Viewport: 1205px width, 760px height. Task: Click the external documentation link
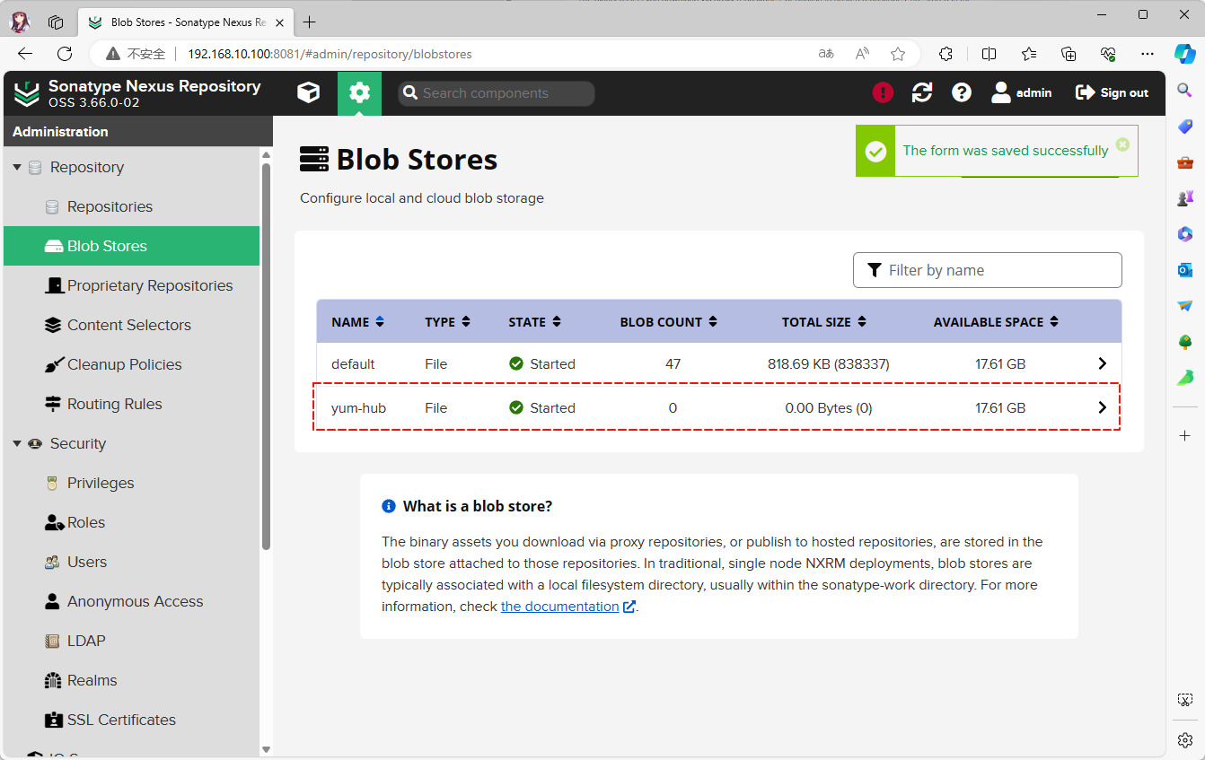559,607
